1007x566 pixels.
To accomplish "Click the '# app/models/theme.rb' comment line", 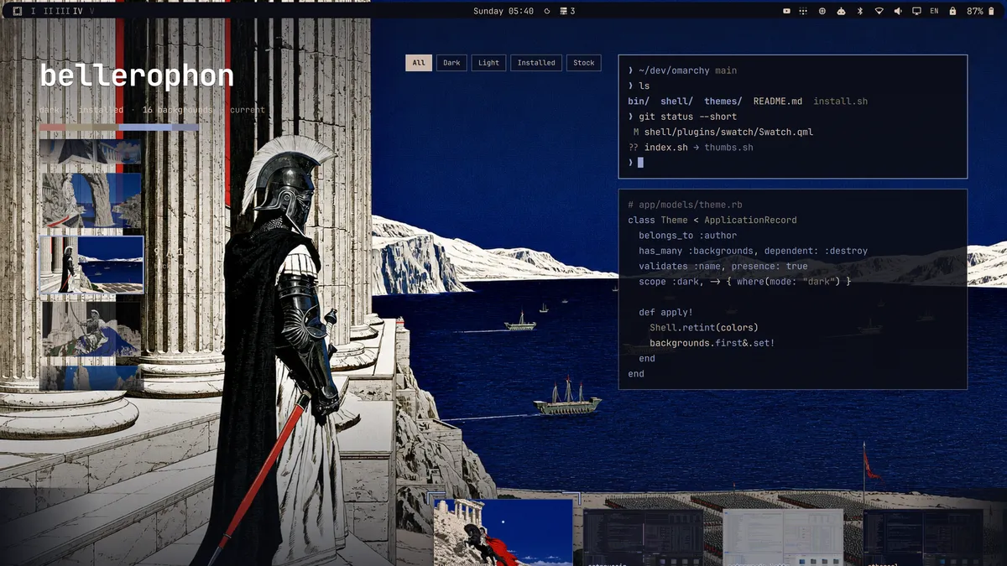I will point(685,205).
